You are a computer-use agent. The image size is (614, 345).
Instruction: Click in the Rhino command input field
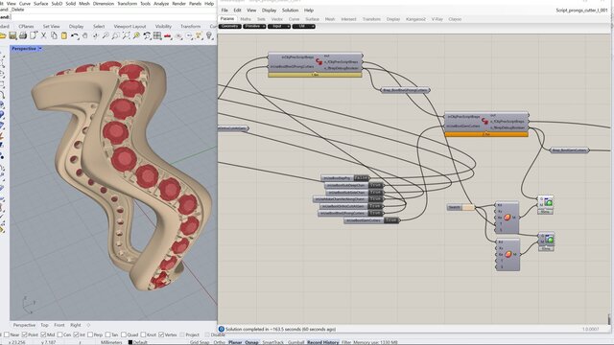pos(113,17)
